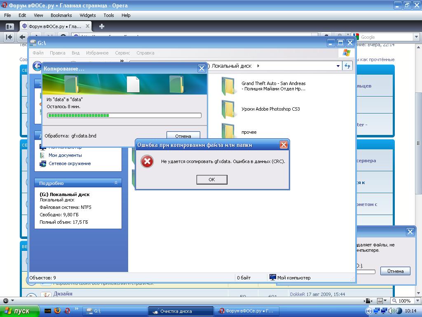This screenshot has height=317, width=422.
Task: Click OK in the copy error dialog
Action: (211, 180)
